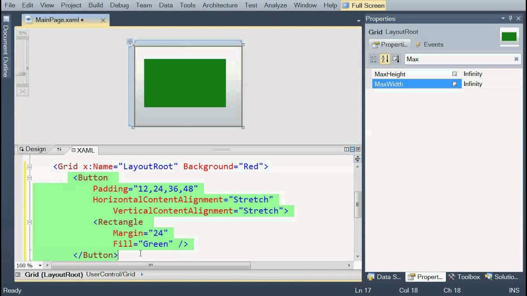Open the Data menu

166,5
